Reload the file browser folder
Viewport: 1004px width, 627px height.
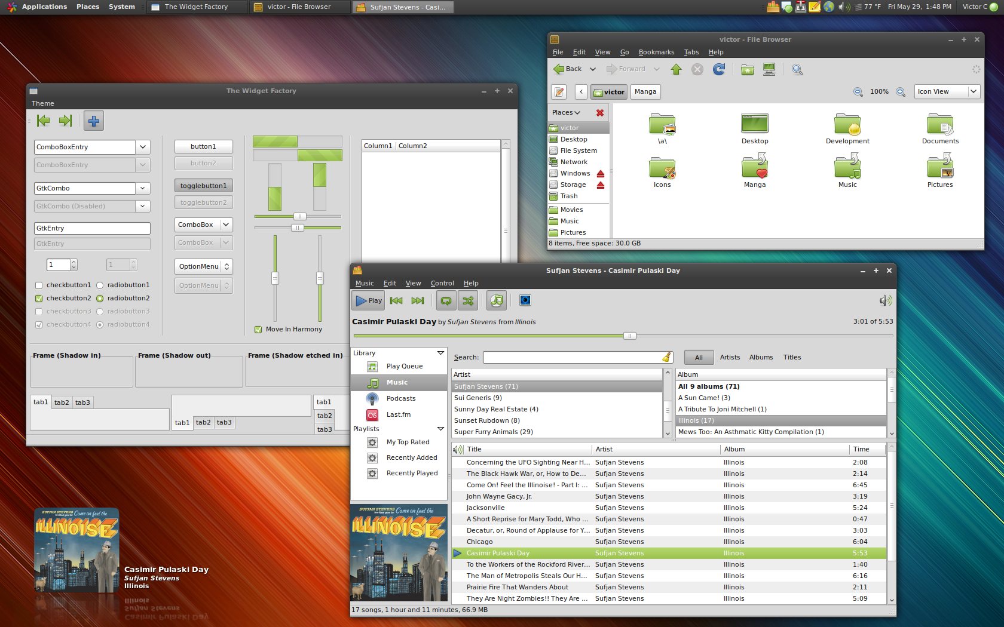point(719,69)
